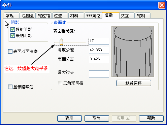Select the 定位锚 tab
Image resolution: width=167 pixels, height=125 pixels.
[x=44, y=15]
